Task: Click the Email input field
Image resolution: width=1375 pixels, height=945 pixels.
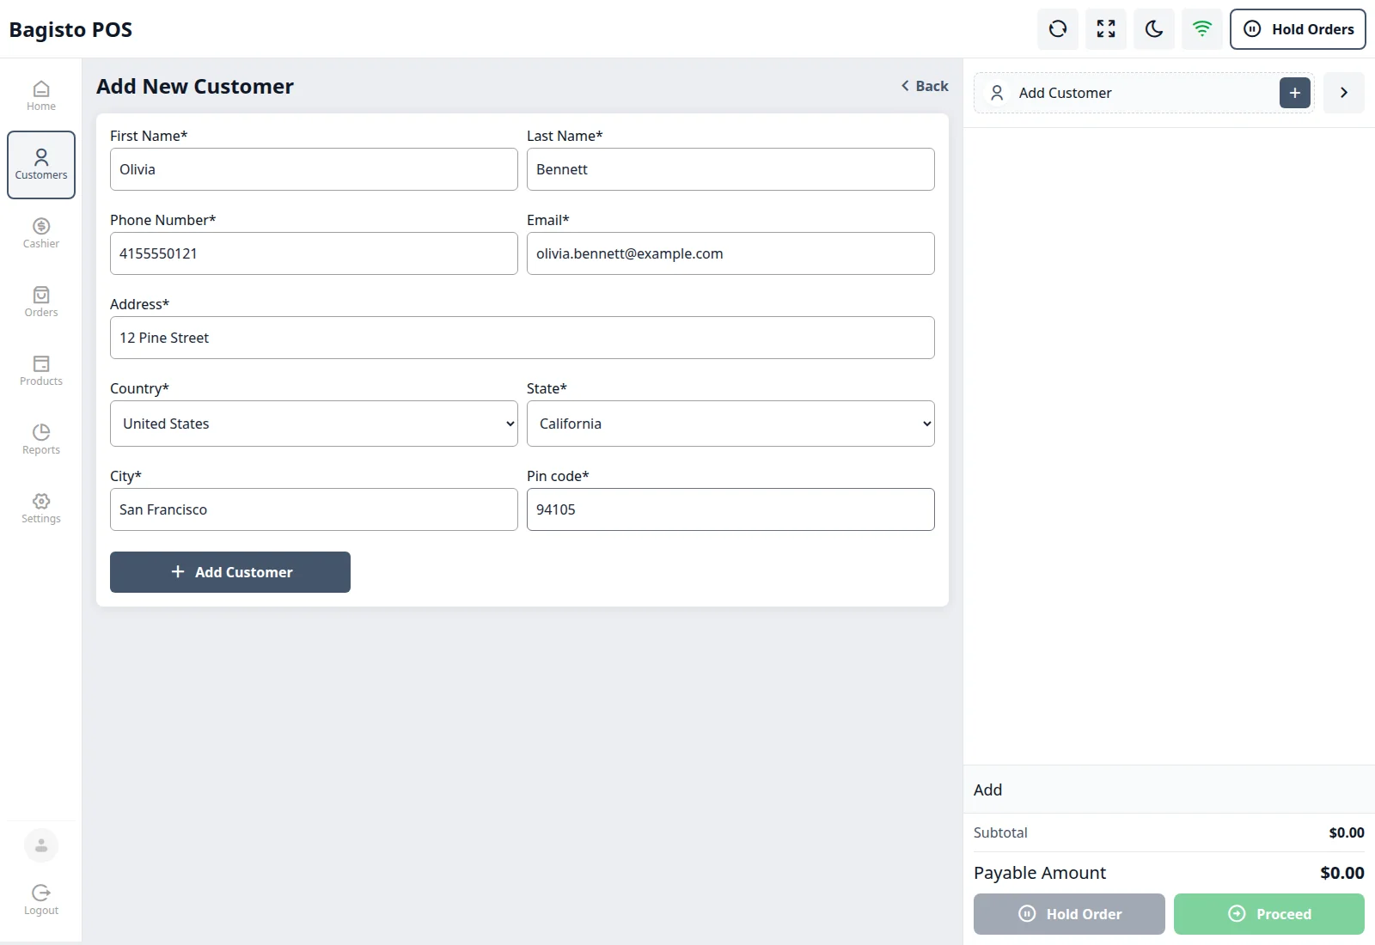Action: coord(730,253)
